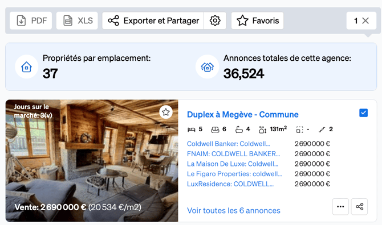This screenshot has height=225, width=382.
Task: Click the rooms sofa icon showing 6
Action: 215,130
